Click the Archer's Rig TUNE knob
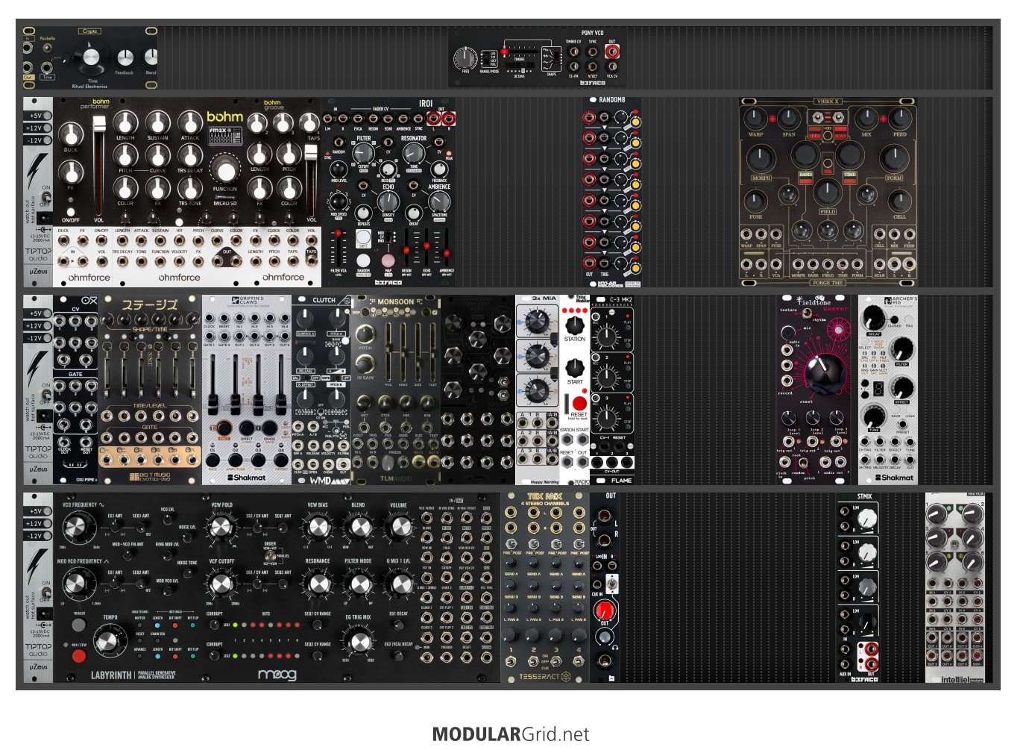The width and height of the screenshot is (1023, 750). click(873, 416)
